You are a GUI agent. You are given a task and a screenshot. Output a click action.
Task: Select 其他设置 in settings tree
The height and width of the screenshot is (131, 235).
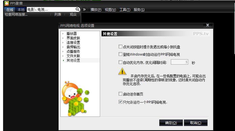[x=73, y=60]
